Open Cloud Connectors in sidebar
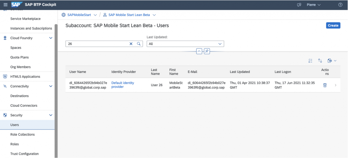 pos(24,105)
